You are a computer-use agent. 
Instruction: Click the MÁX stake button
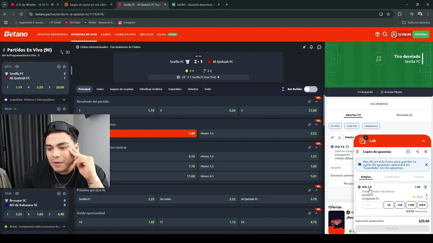422,205
